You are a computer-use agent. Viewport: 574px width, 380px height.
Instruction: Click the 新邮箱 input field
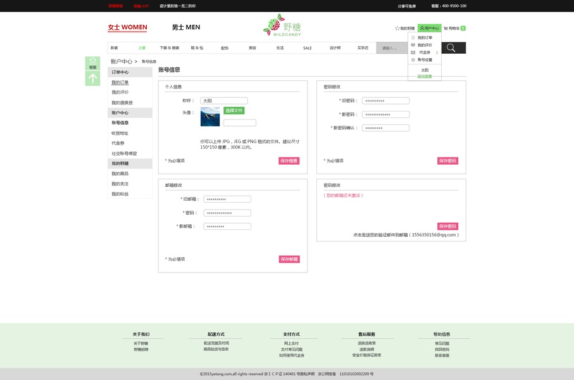227,227
